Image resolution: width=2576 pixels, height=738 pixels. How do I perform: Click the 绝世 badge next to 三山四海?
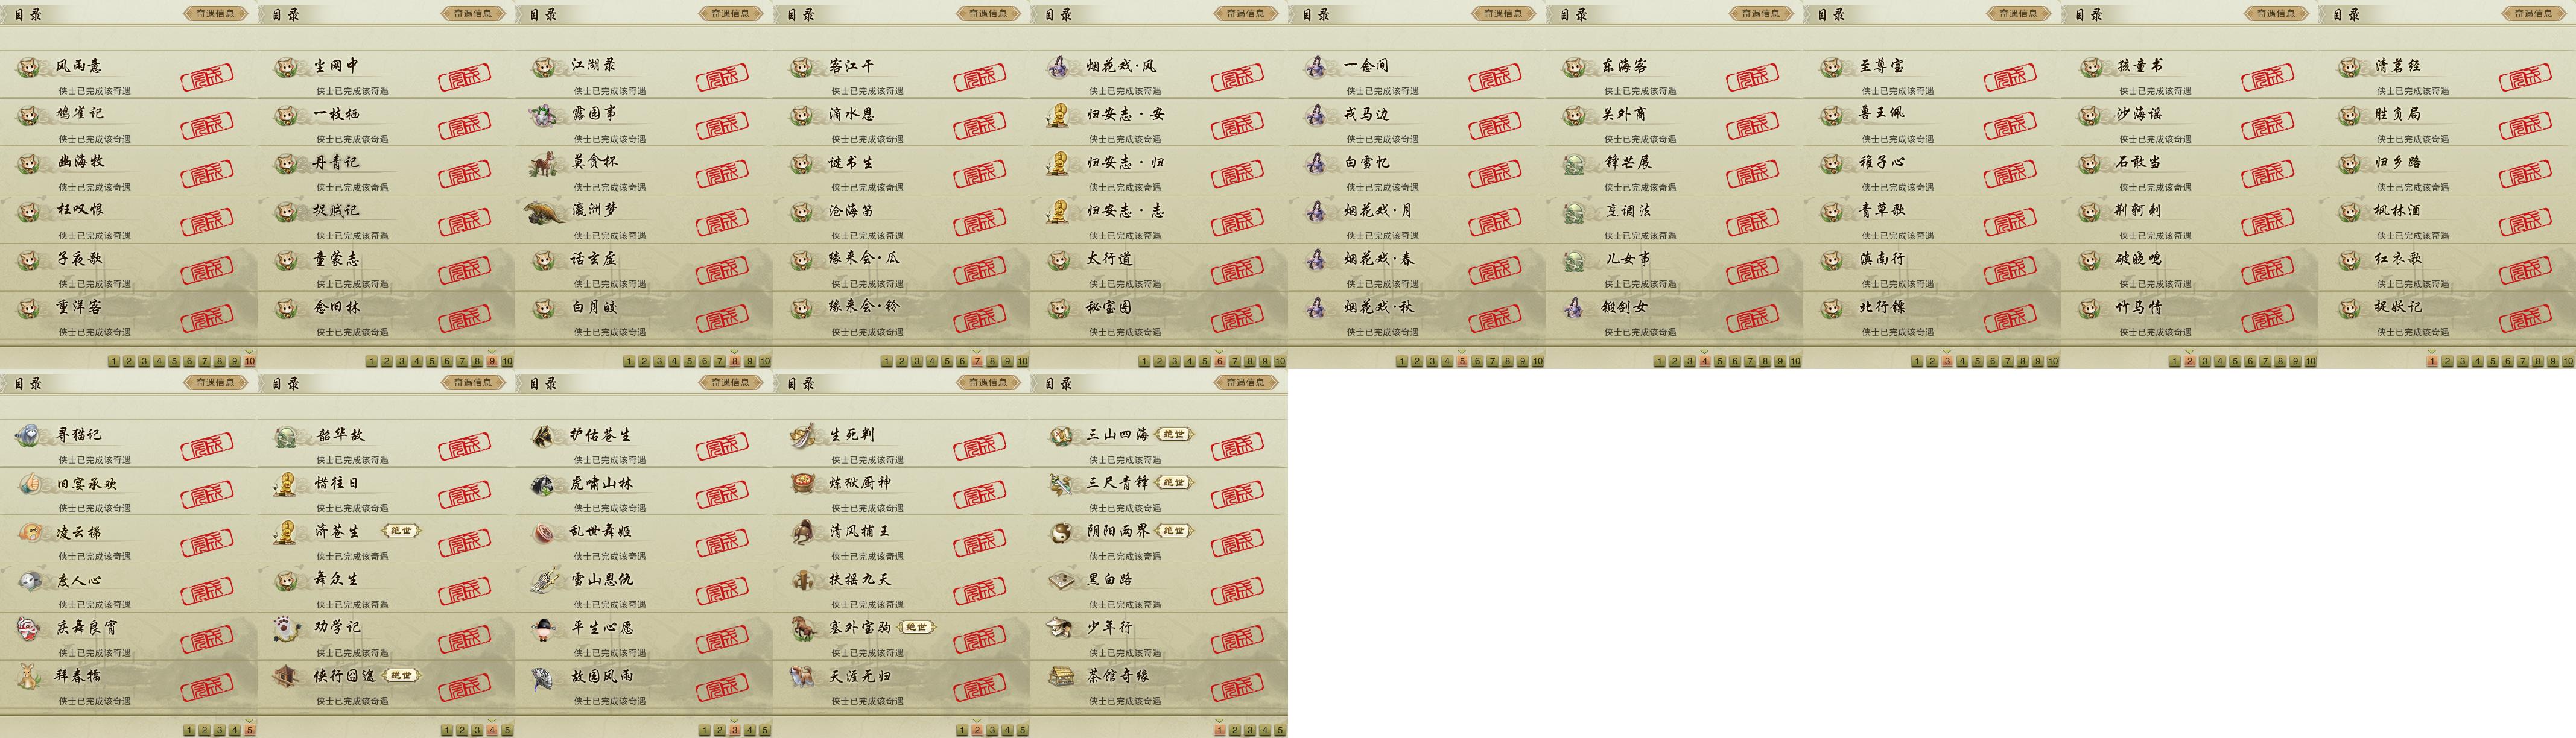pyautogui.click(x=1174, y=434)
